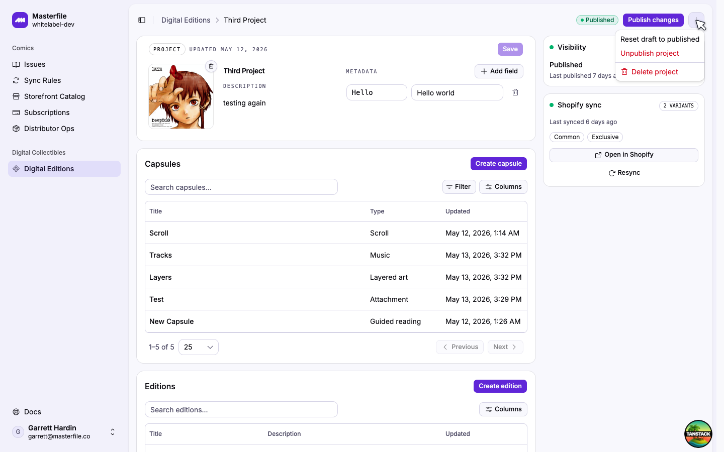Viewport: 724px width, 452px height.
Task: Focus the Search capsules field
Action: point(241,187)
